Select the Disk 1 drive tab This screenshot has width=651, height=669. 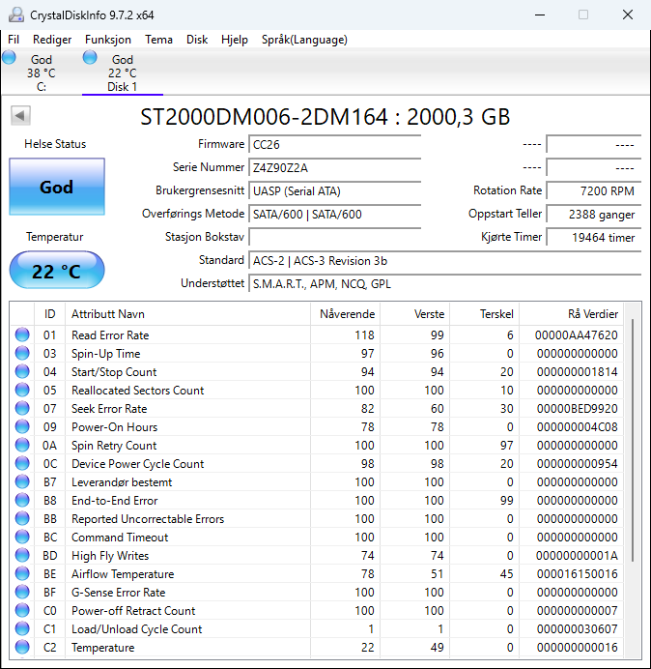pyautogui.click(x=123, y=73)
